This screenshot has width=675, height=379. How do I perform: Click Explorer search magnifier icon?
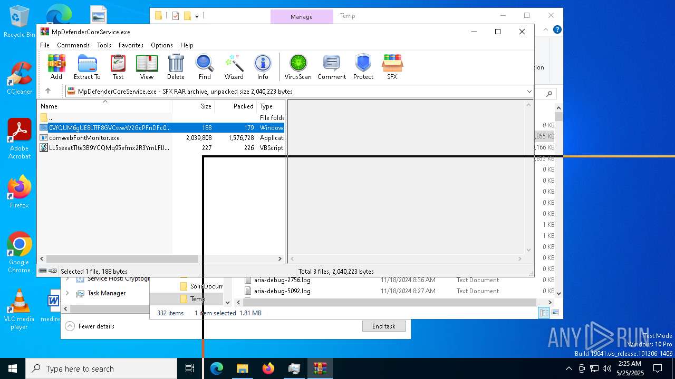549,94
